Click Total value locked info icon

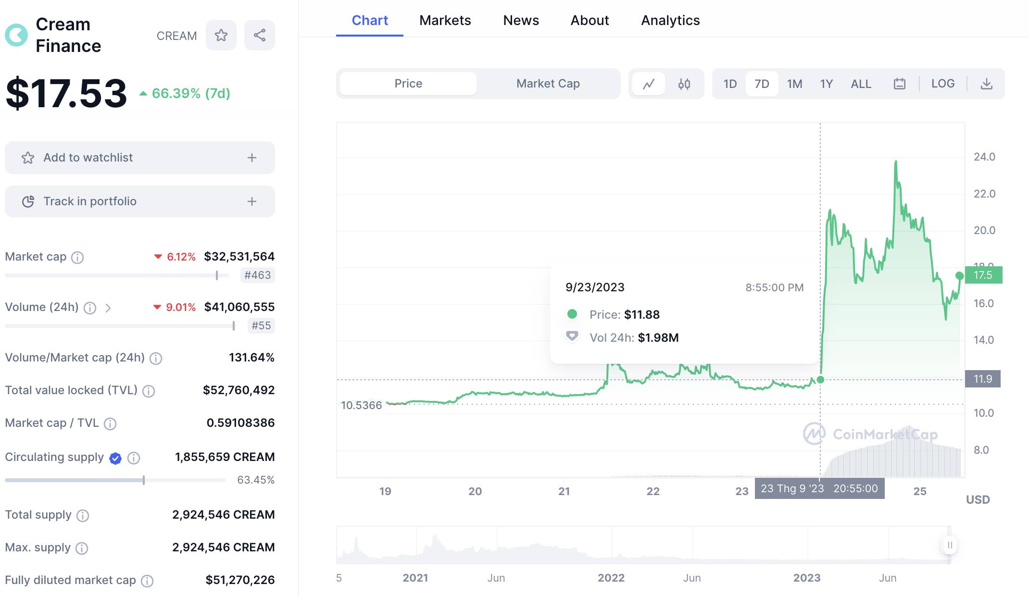[149, 391]
